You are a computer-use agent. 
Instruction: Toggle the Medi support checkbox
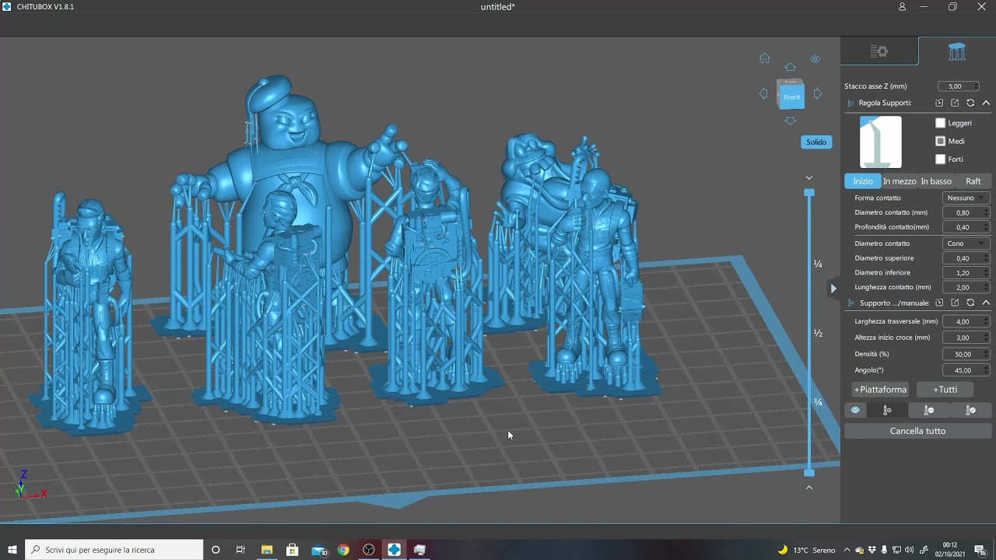pos(941,141)
